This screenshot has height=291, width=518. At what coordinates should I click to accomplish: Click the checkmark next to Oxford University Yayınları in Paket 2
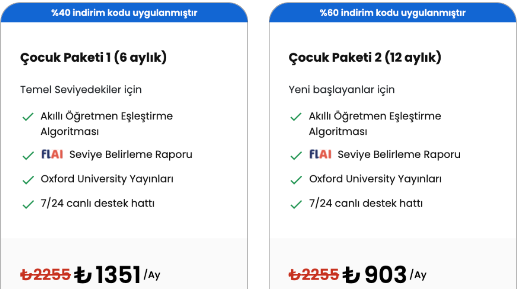[x=296, y=180]
